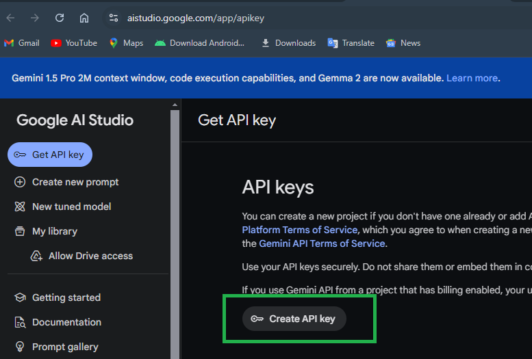Open My library in the sidebar
This screenshot has width=532, height=359.
pos(54,231)
